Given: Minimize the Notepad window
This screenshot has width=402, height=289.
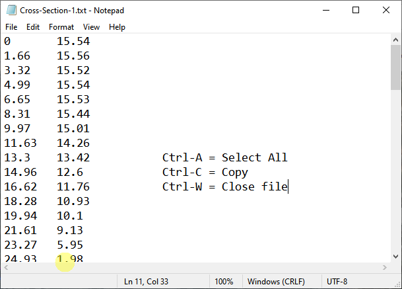Looking at the screenshot, I should point(325,11).
